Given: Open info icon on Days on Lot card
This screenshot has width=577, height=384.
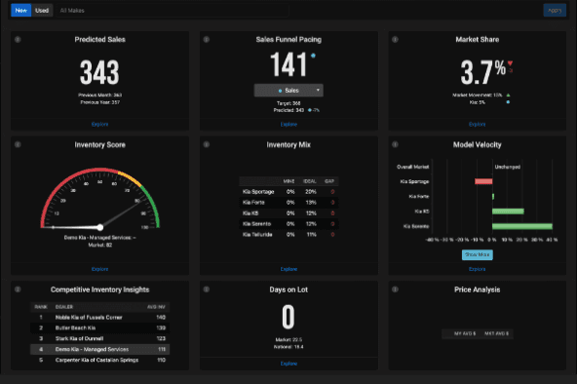Looking at the screenshot, I should 207,289.
